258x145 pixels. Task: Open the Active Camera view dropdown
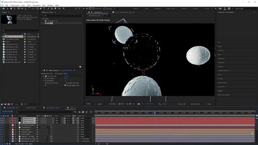pos(196,104)
